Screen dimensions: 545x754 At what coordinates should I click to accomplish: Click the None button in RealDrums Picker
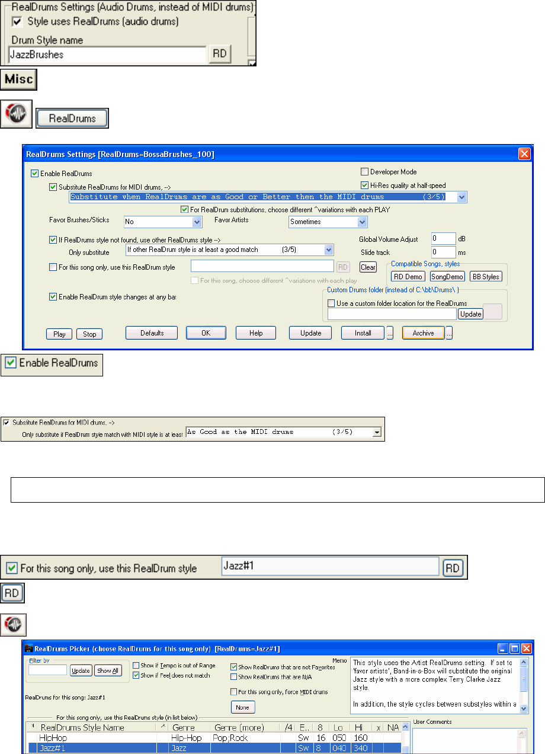point(243,707)
